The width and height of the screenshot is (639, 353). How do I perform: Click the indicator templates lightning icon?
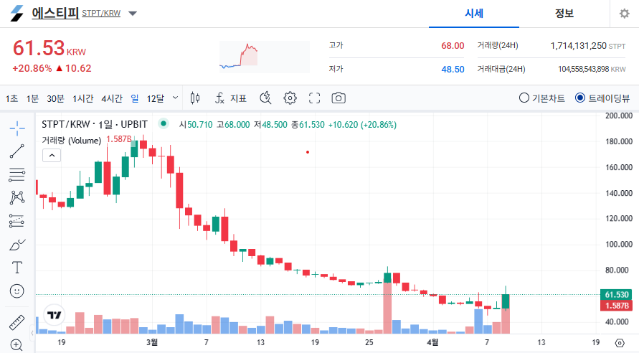pos(265,98)
